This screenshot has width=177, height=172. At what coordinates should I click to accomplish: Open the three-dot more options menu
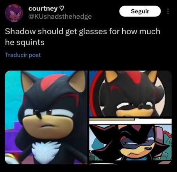pos(168,11)
